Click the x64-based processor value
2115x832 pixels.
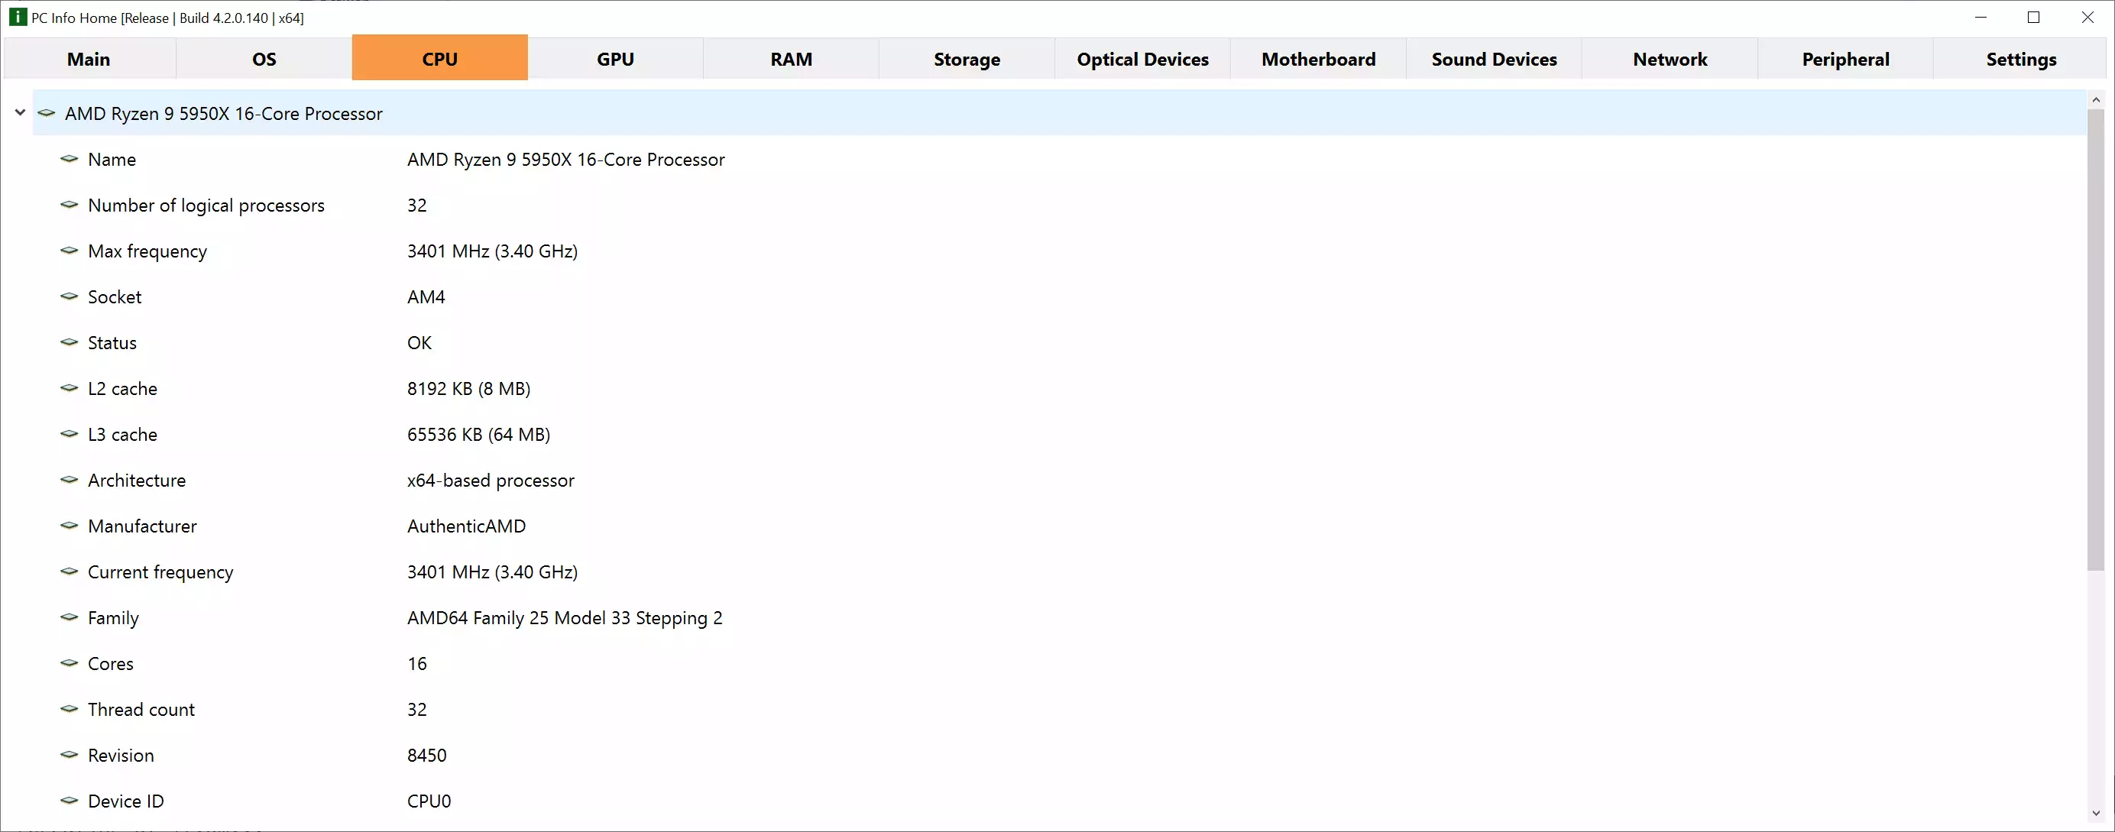[490, 481]
